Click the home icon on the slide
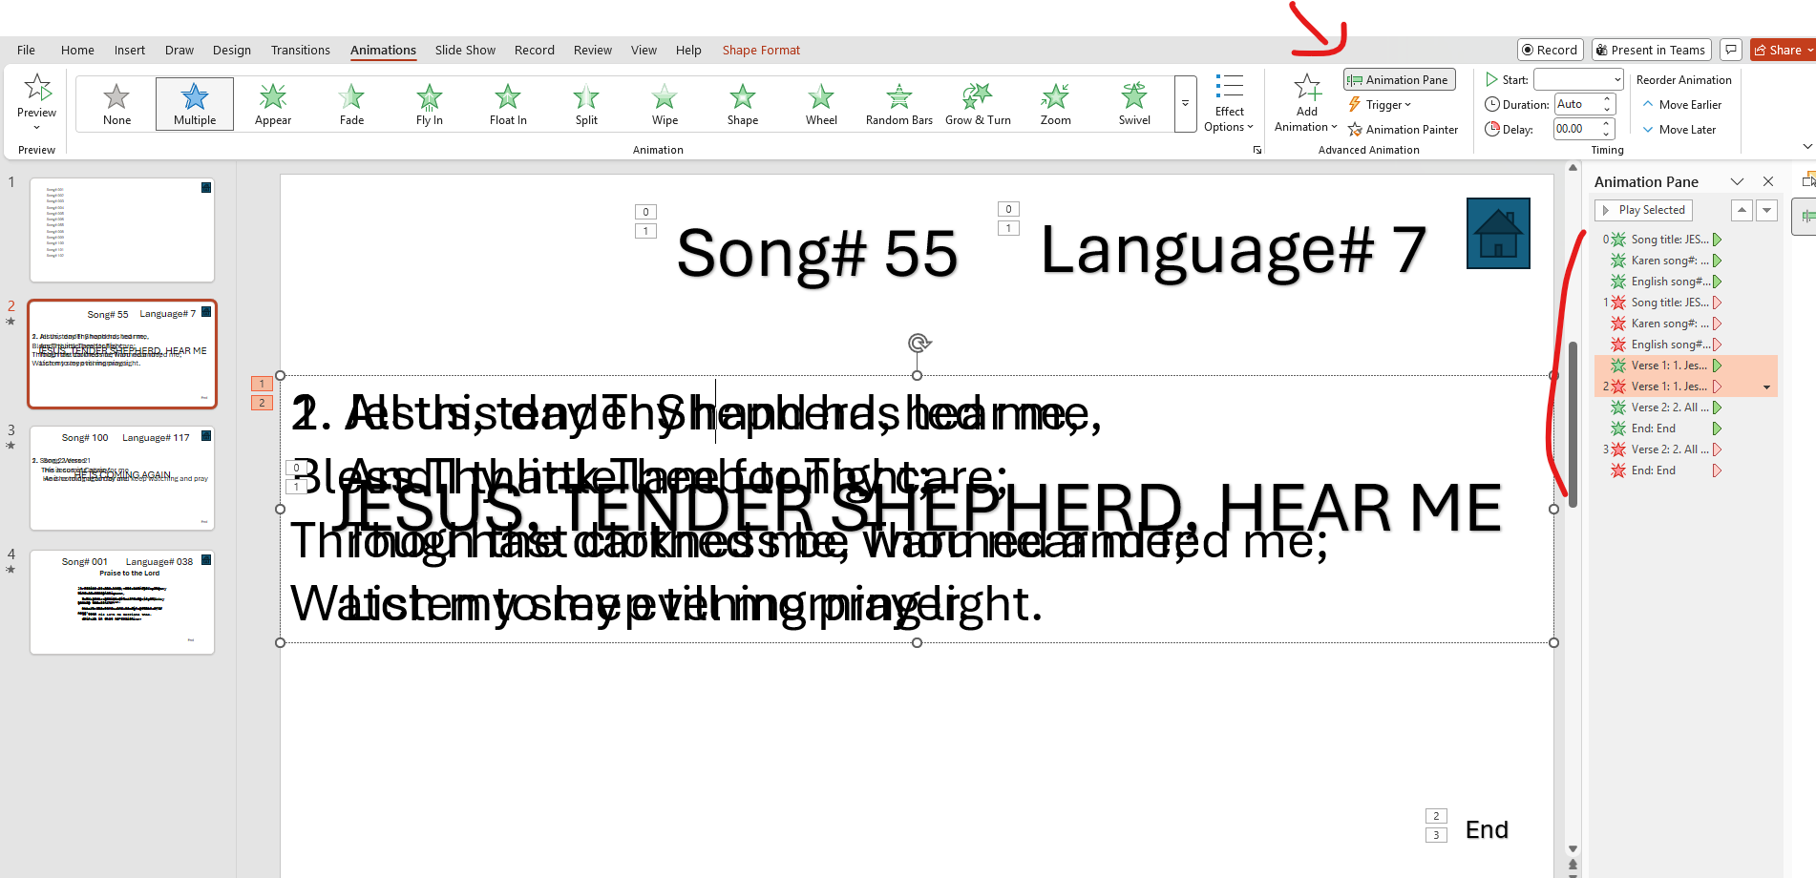This screenshot has height=878, width=1816. [1498, 234]
